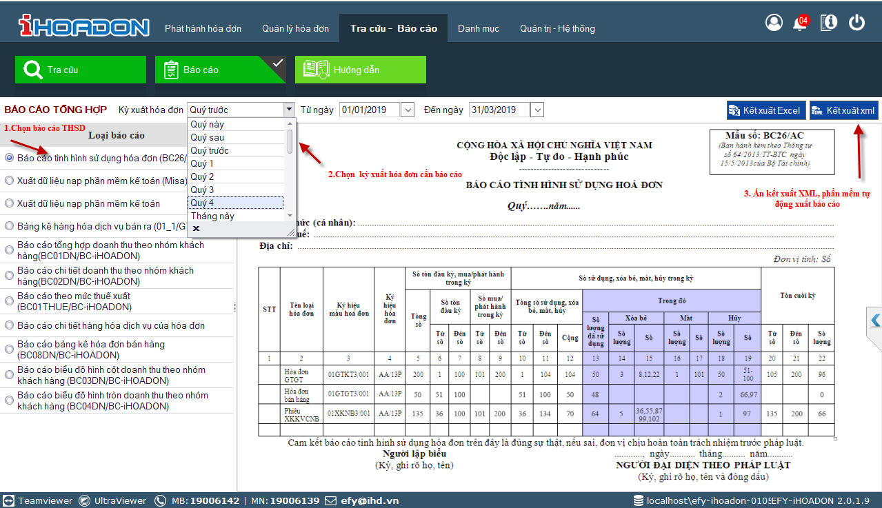Open the user account profile icon
The height and width of the screenshot is (508, 882).
774,23
